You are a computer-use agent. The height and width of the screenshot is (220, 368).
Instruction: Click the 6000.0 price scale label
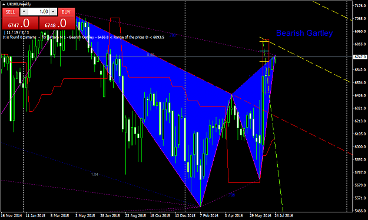coord(360,146)
